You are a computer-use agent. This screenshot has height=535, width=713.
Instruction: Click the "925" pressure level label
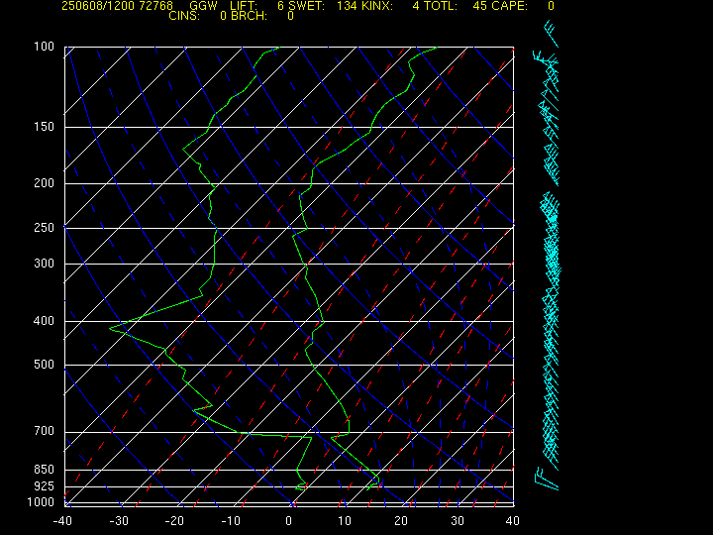click(x=45, y=486)
